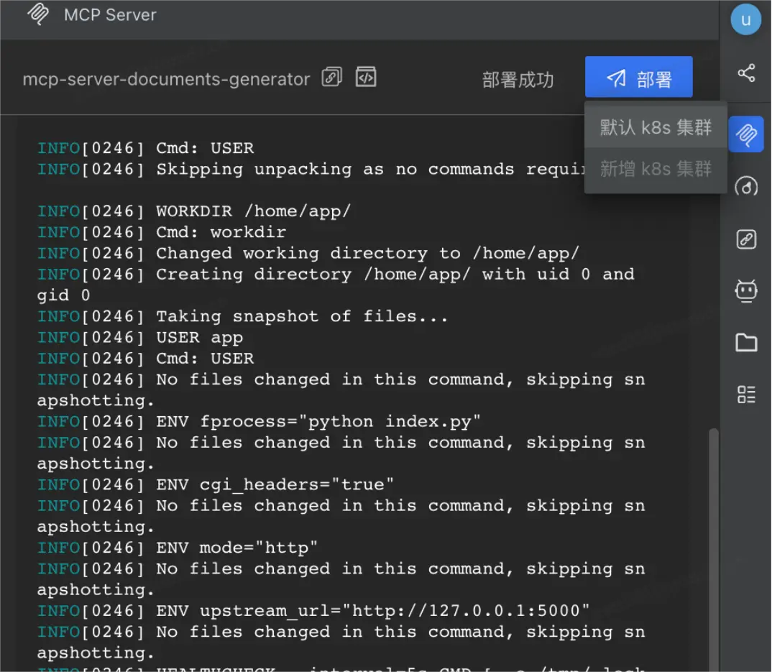The width and height of the screenshot is (772, 672).
Task: Click the 部署成功 status text
Action: click(518, 80)
